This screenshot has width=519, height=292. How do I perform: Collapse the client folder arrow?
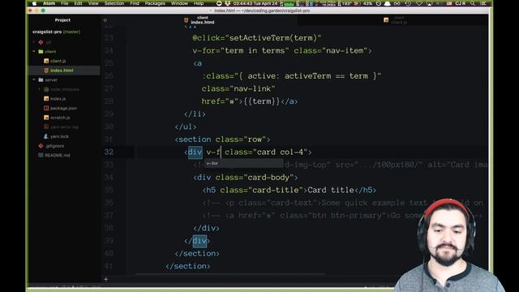pyautogui.click(x=34, y=52)
